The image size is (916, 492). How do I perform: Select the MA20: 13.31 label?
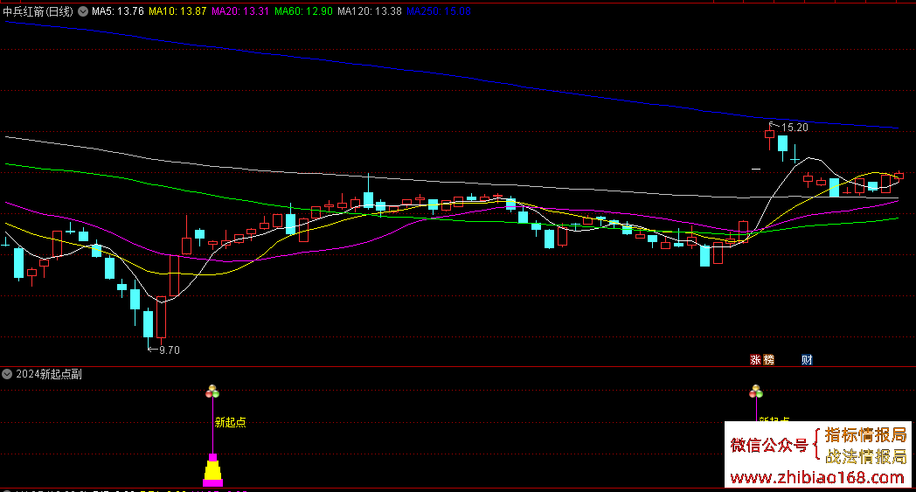pyautogui.click(x=240, y=11)
